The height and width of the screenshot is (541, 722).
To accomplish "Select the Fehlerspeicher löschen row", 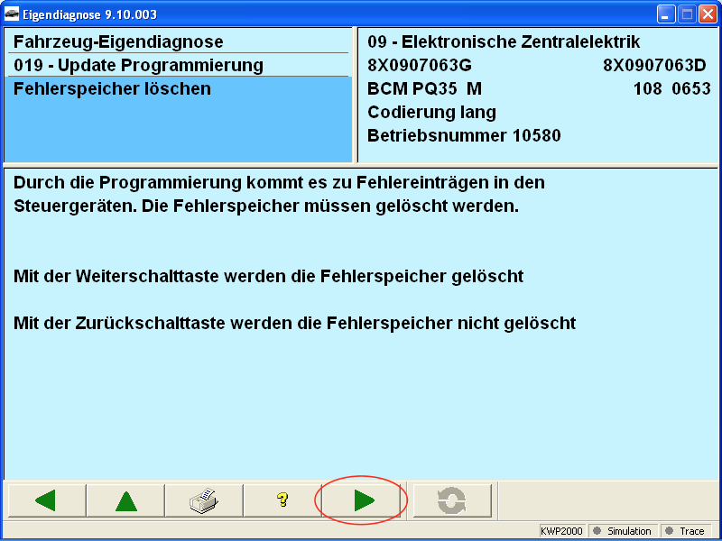I will (177, 88).
